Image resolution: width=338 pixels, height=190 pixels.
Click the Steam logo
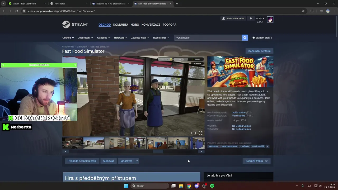click(75, 25)
